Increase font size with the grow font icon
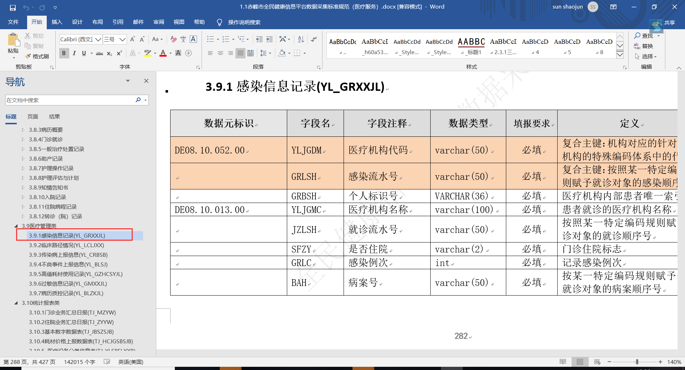The image size is (685, 370). coord(132,39)
